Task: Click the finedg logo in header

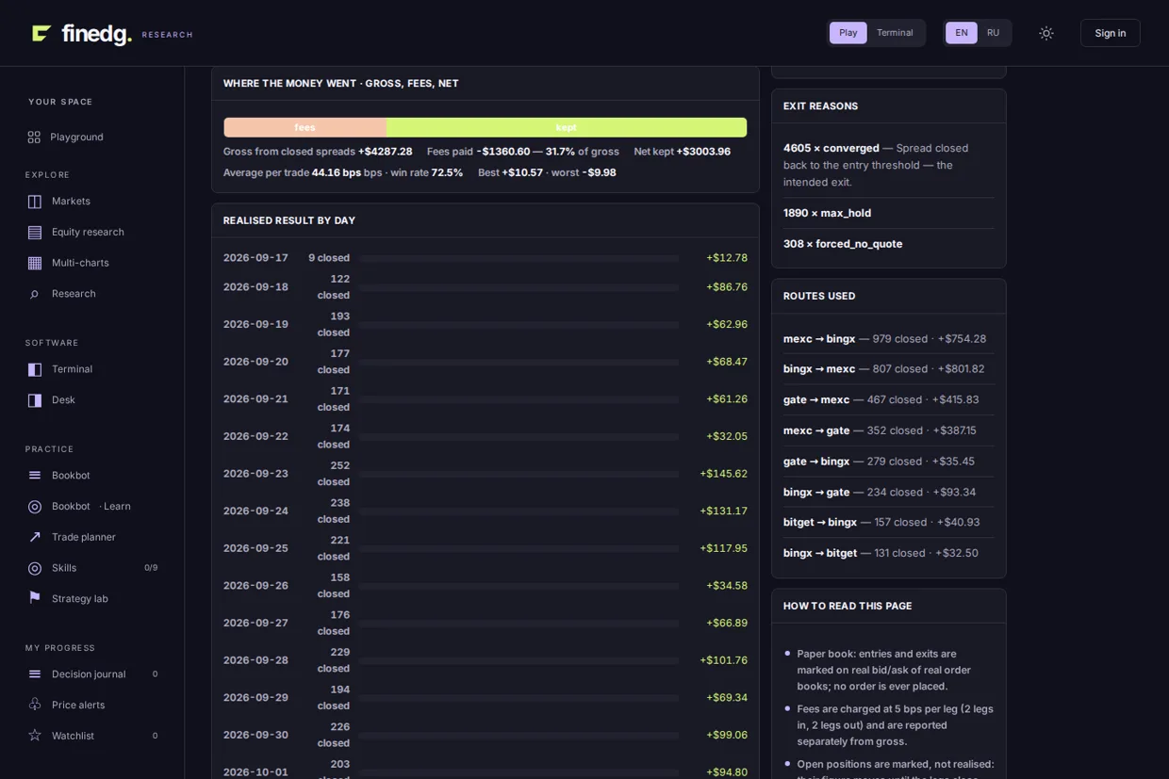Action: (82, 34)
